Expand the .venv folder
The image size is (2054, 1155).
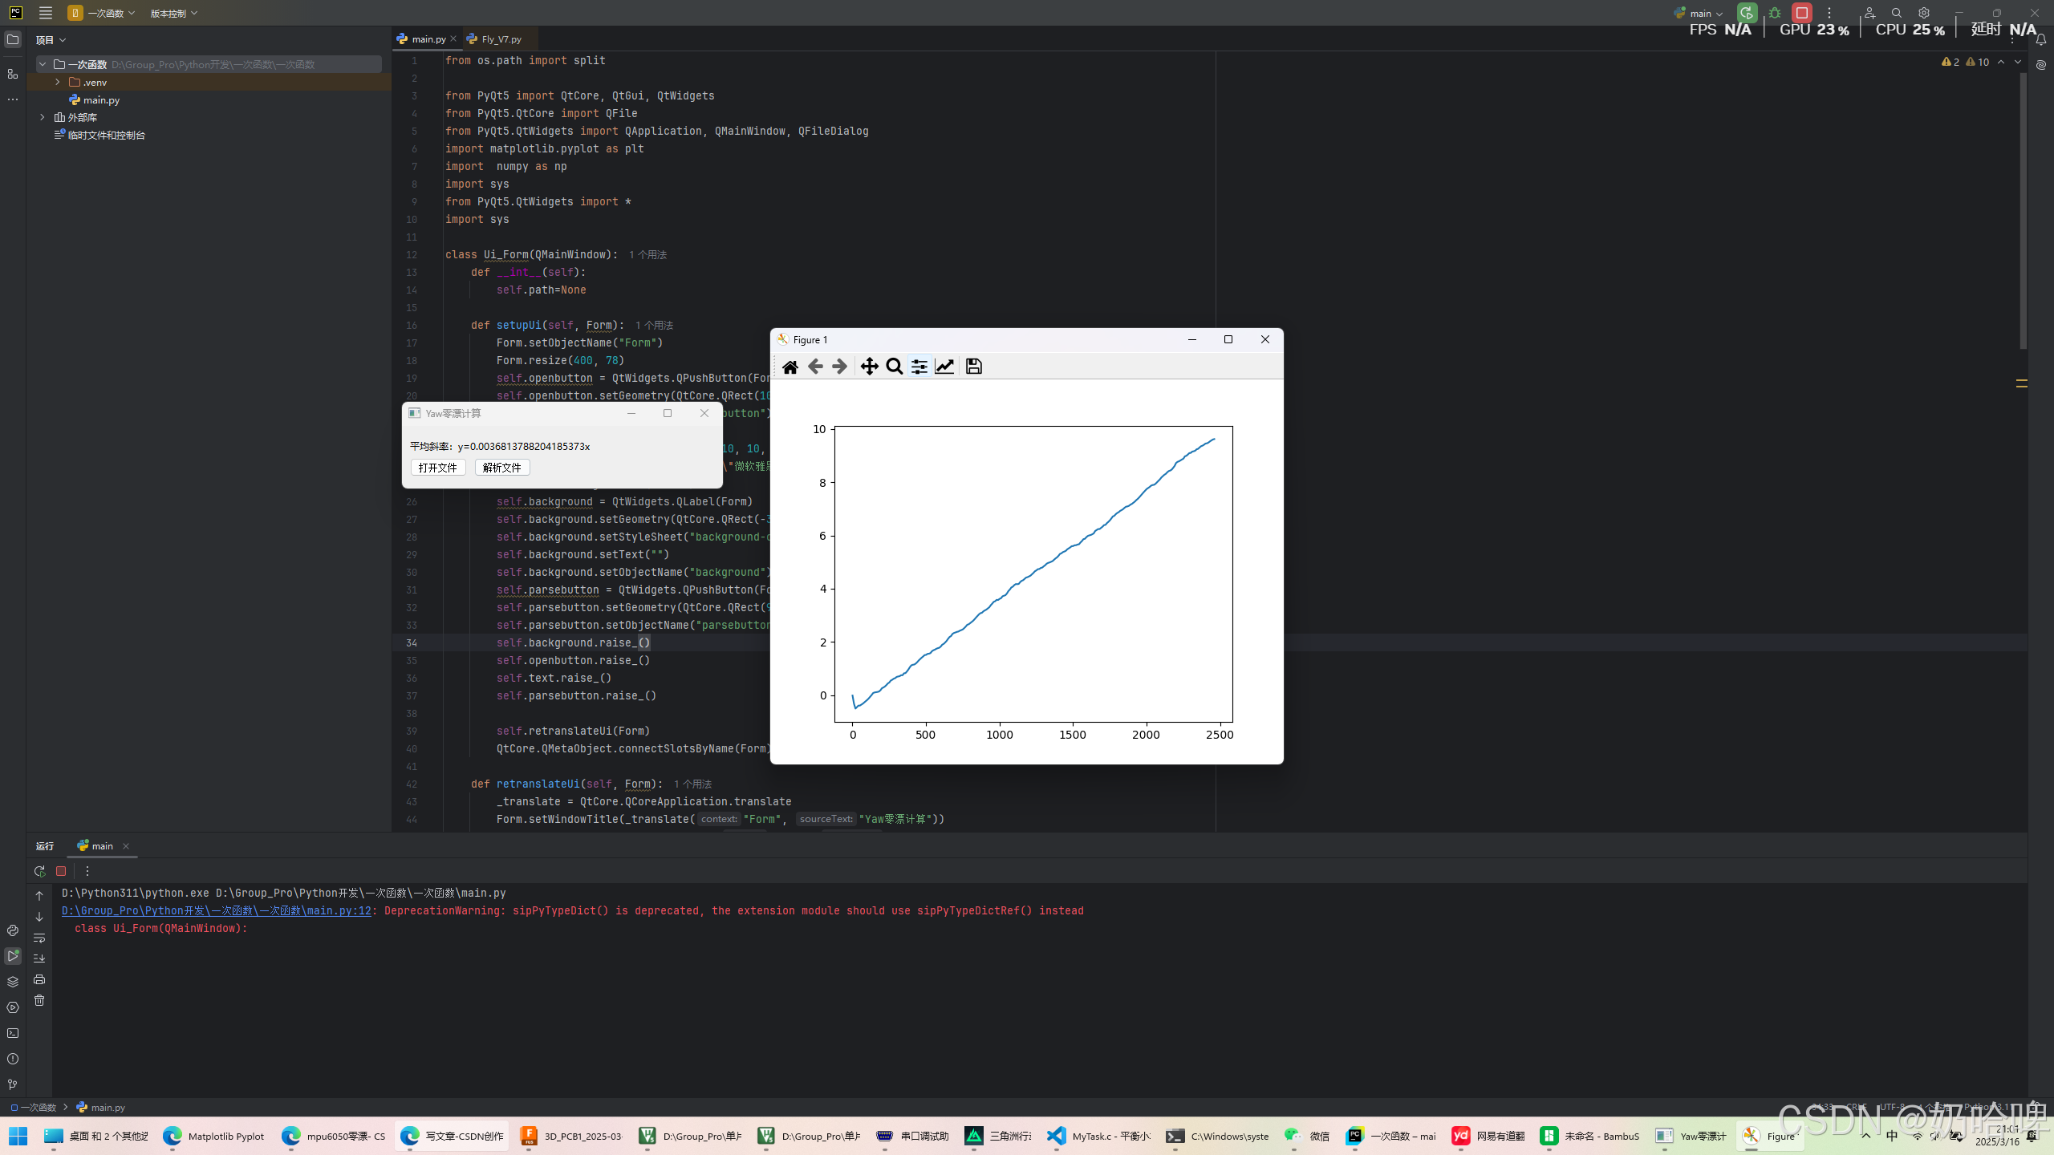click(57, 82)
